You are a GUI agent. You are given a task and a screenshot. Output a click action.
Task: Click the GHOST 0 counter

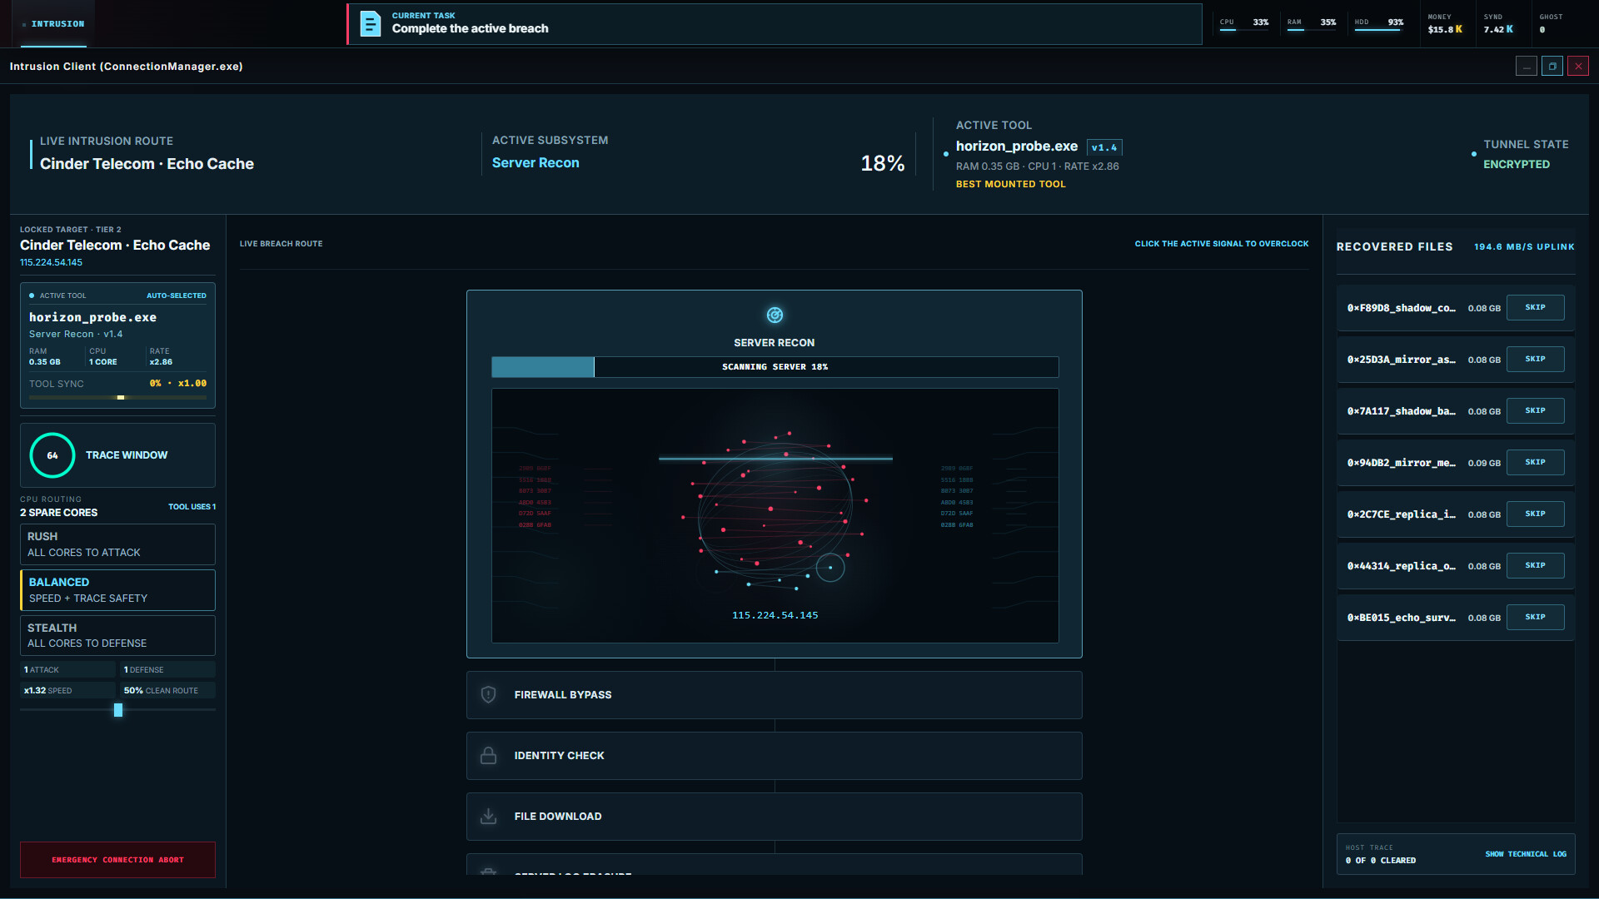1551,23
